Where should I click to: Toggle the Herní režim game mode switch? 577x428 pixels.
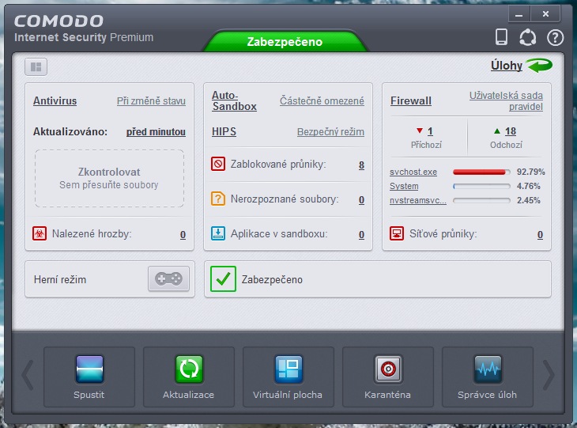[x=168, y=279]
